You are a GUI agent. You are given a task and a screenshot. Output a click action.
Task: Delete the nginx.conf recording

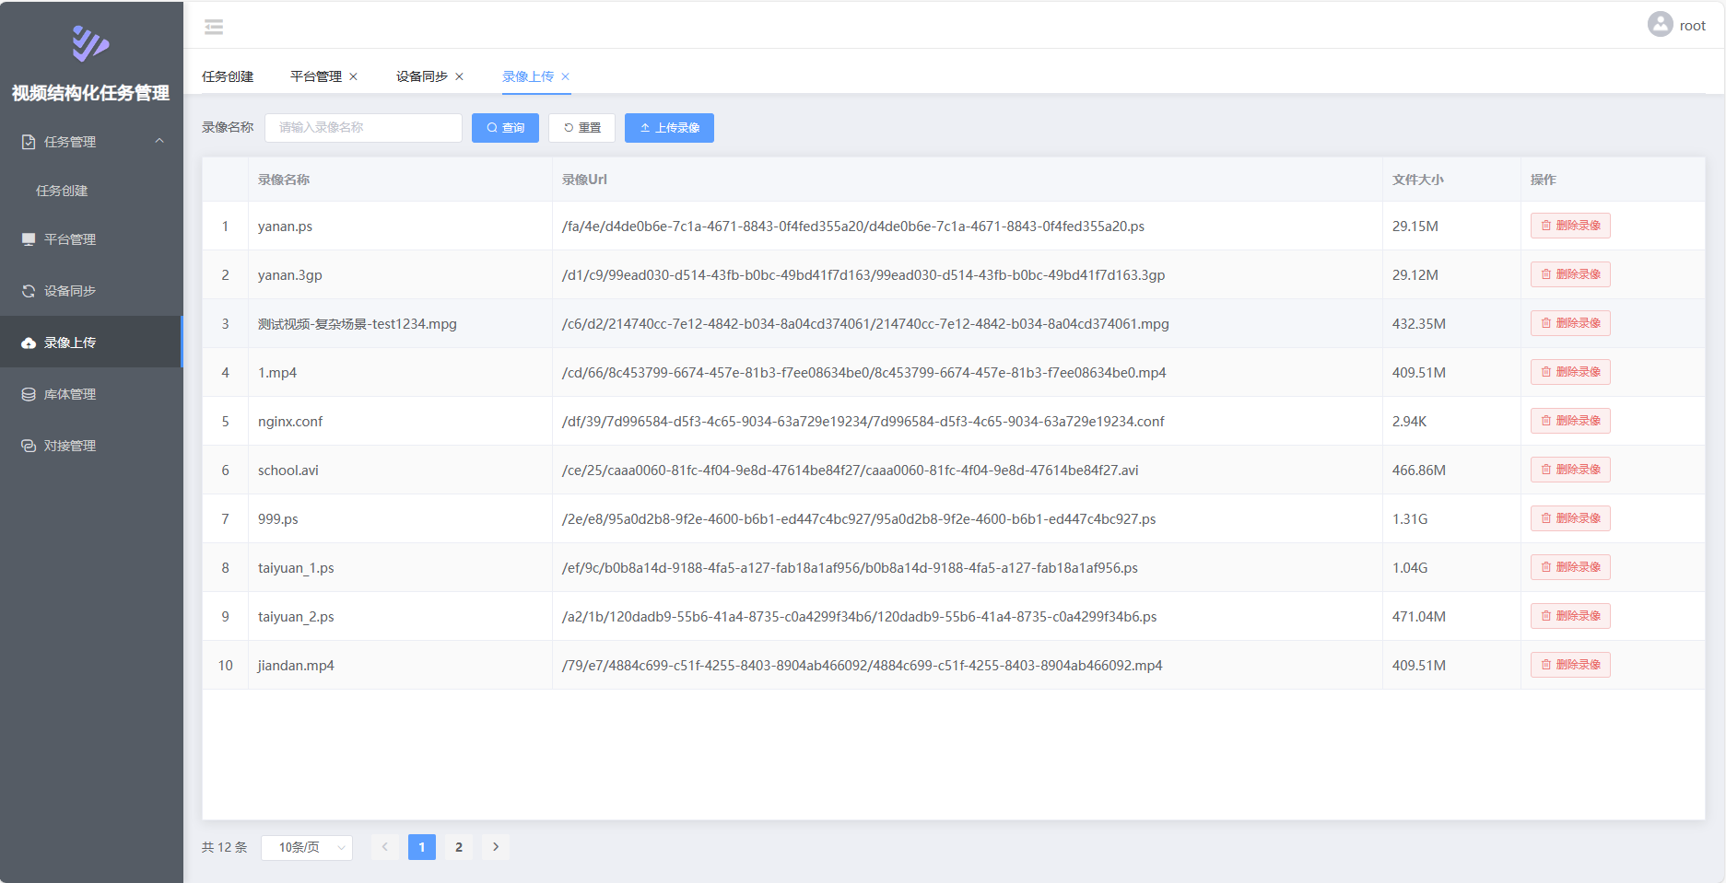pyautogui.click(x=1570, y=421)
